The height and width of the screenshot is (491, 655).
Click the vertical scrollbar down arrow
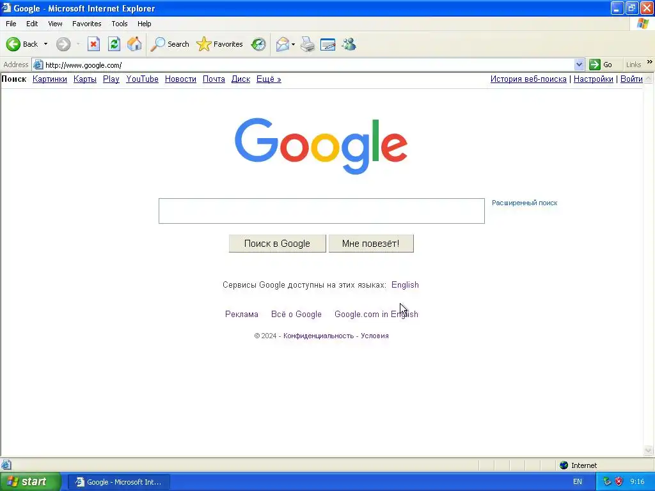(649, 450)
